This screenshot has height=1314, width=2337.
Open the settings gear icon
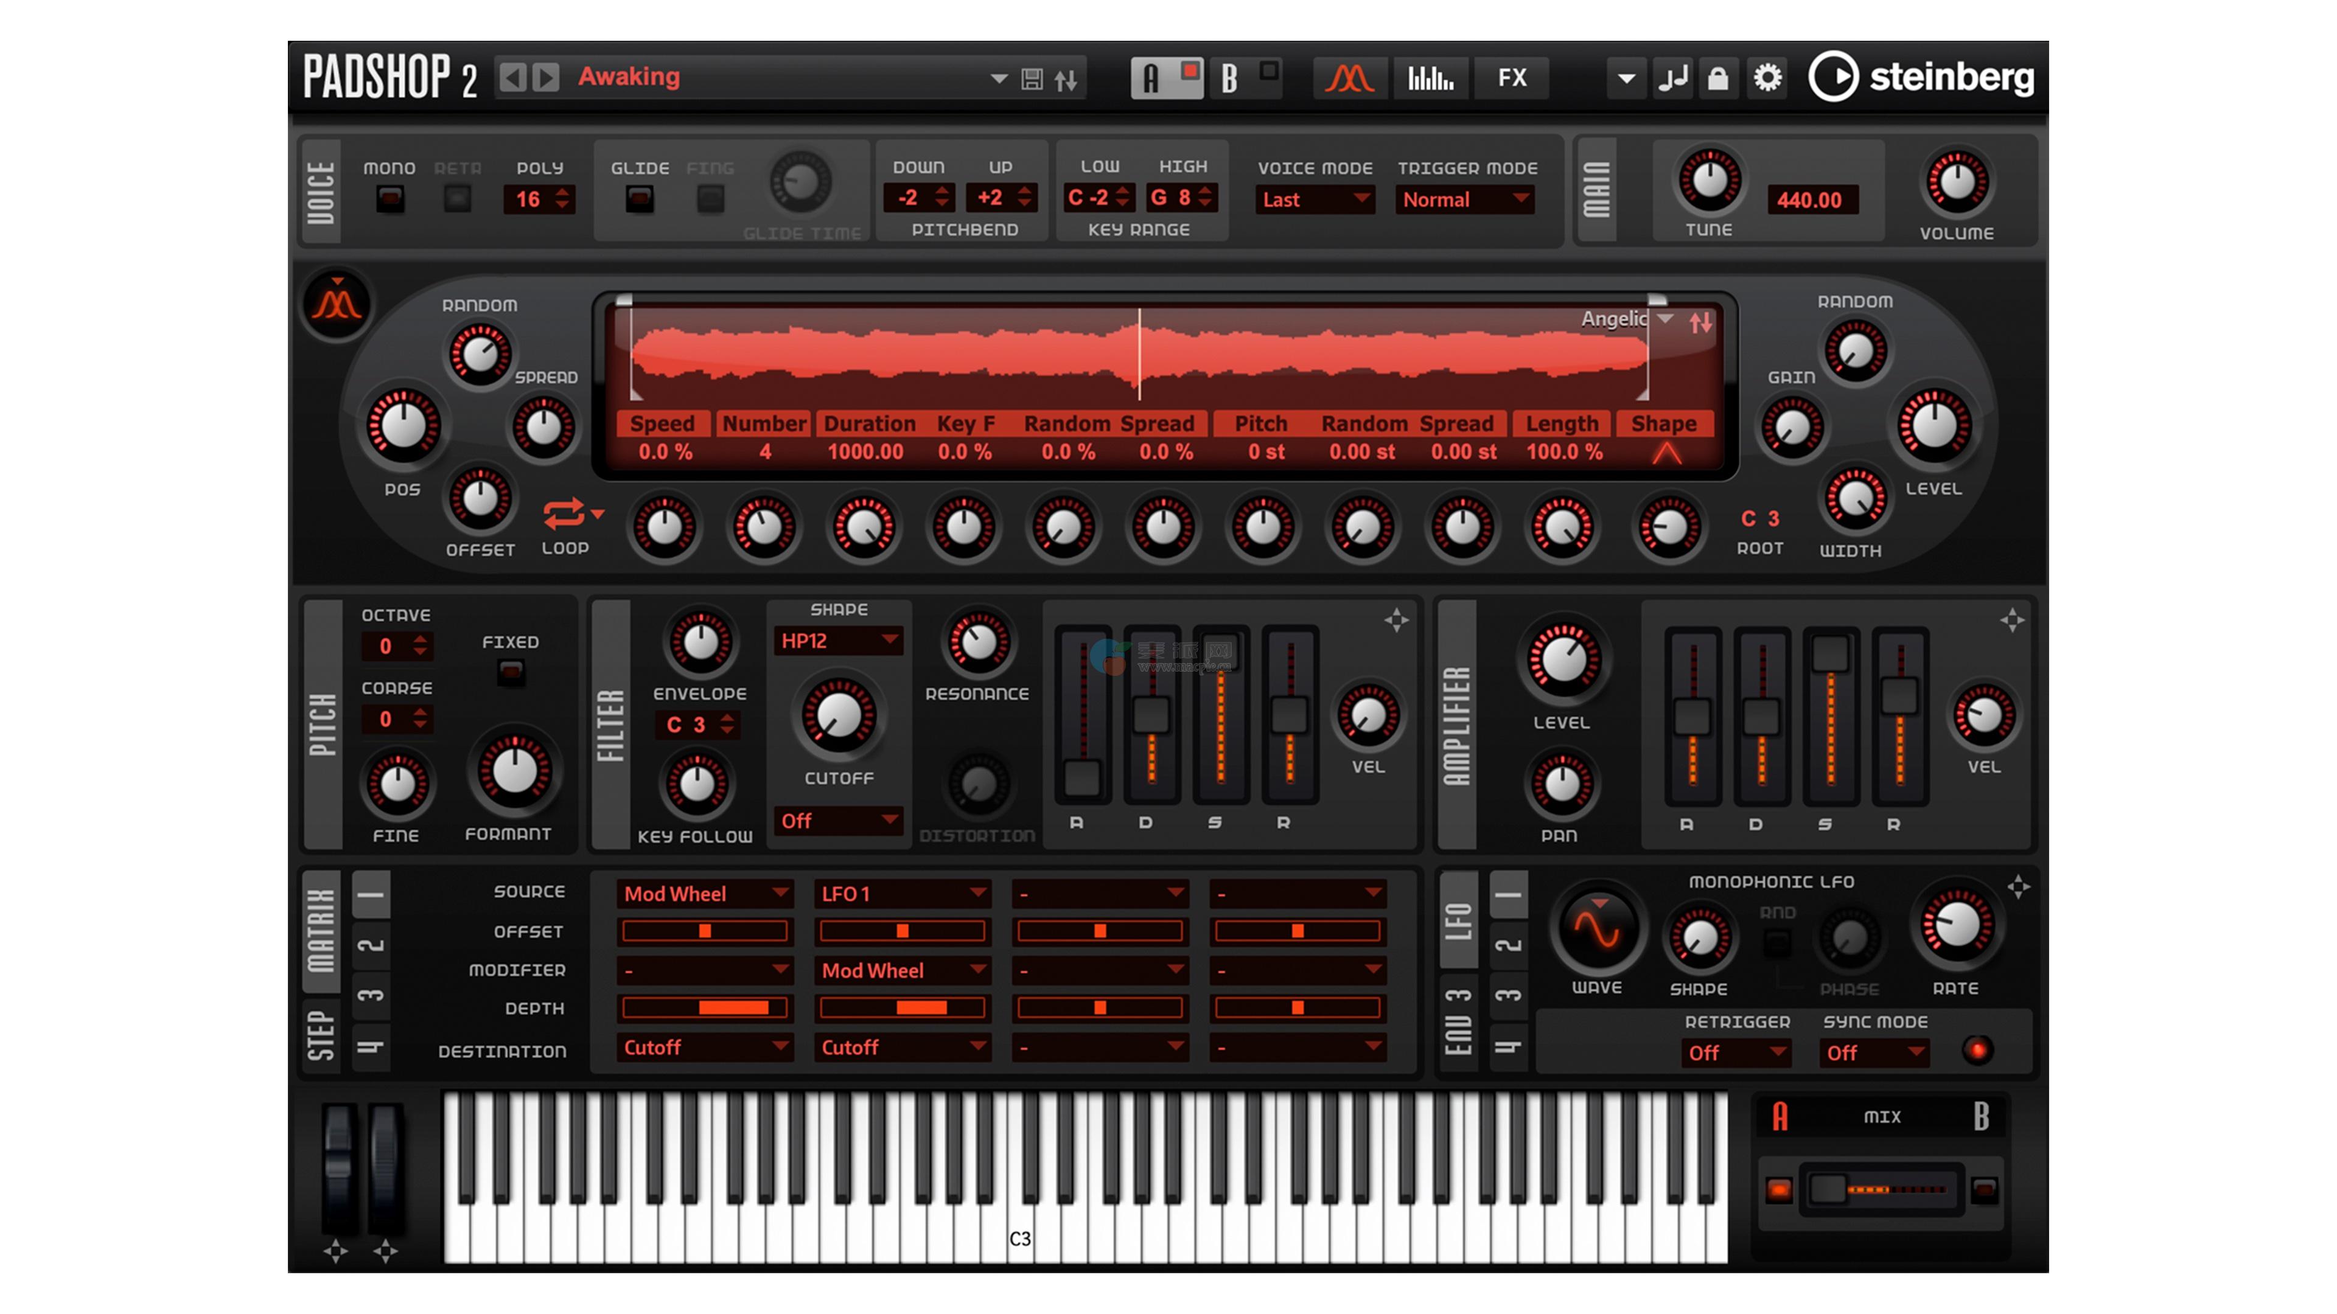pyautogui.click(x=1767, y=78)
